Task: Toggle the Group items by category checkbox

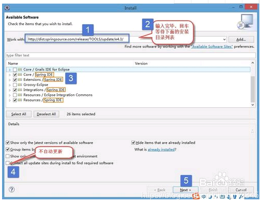Action: [8, 149]
